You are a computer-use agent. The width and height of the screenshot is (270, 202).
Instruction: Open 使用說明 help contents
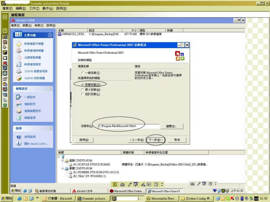click(30, 137)
